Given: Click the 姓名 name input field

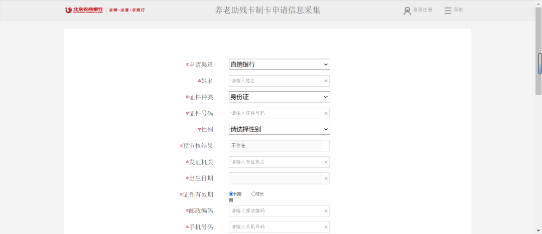Looking at the screenshot, I should 275,81.
